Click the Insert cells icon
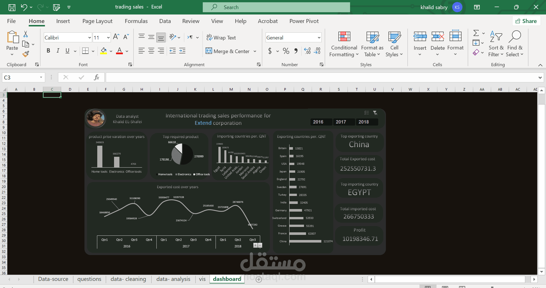The image size is (546, 288). pyautogui.click(x=420, y=37)
